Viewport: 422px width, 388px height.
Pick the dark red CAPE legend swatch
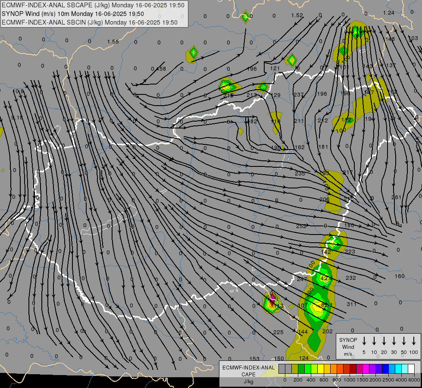pos(353,369)
